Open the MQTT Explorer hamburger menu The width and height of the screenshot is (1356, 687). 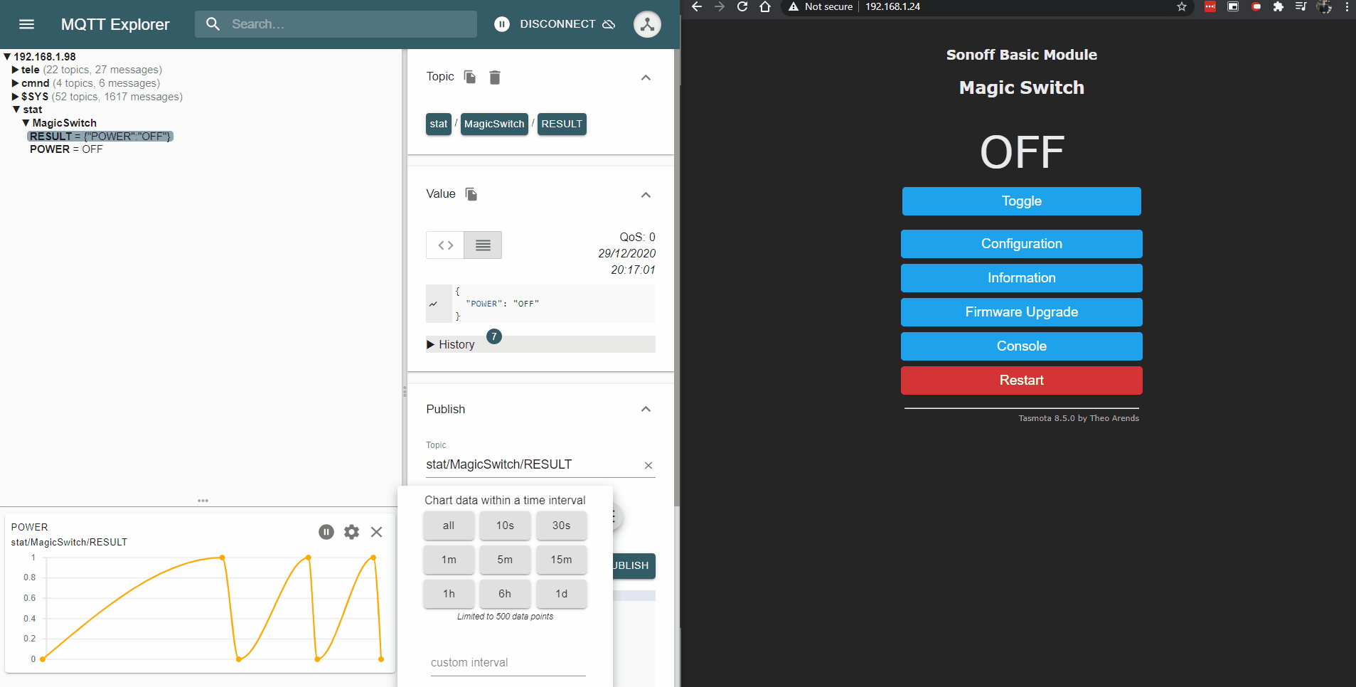26,23
